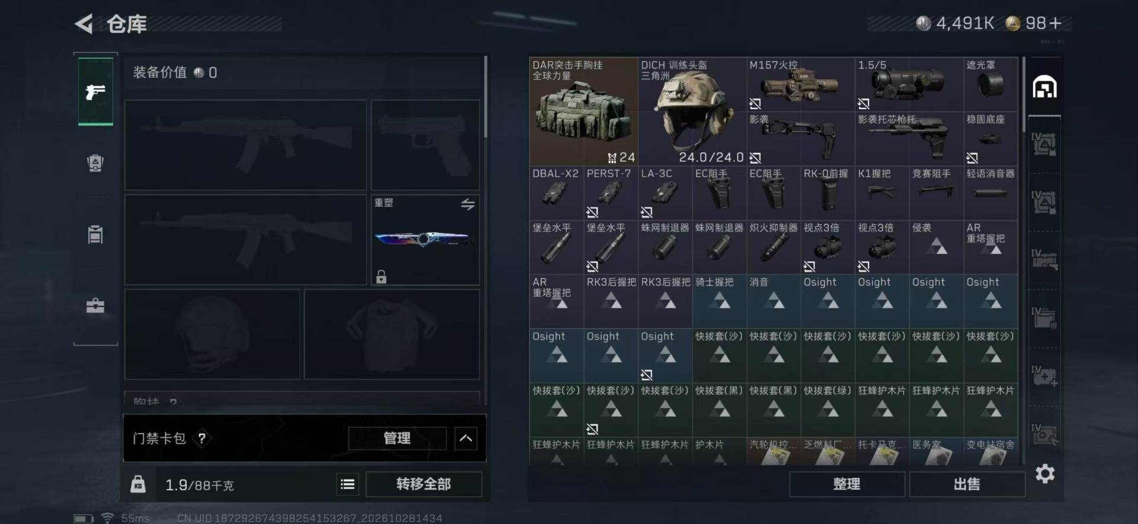Viewport: 1138px width, 524px height.
Task: Go back using the warehouse arrow
Action: click(84, 24)
